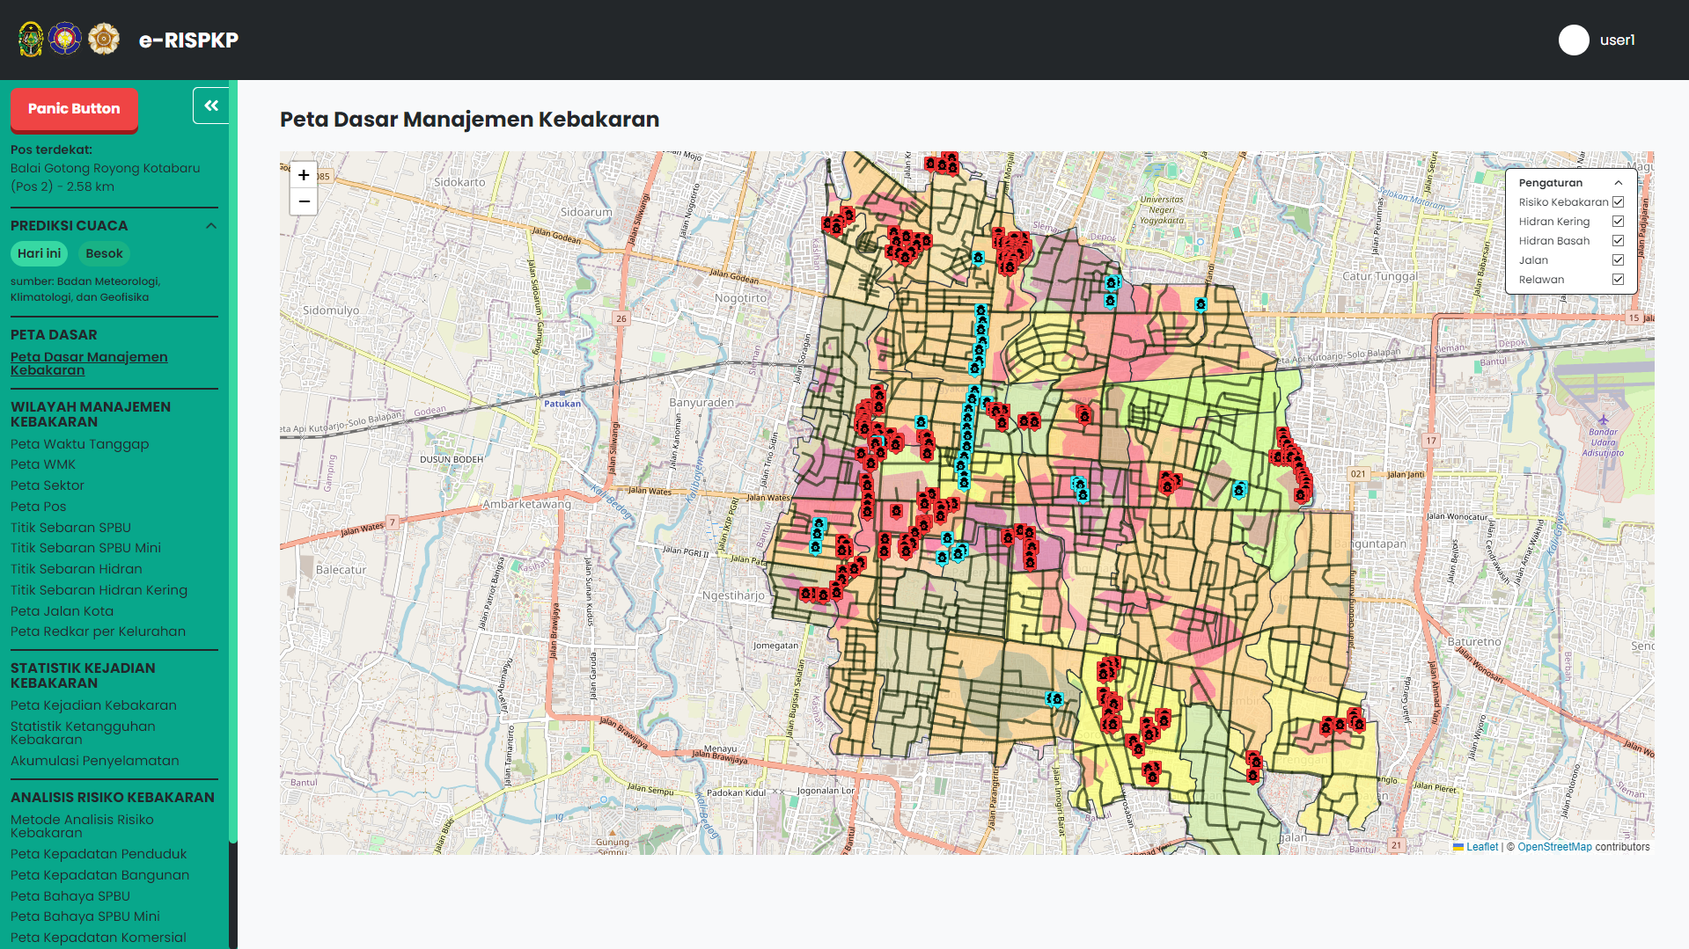Viewport: 1689px width, 949px height.
Task: Toggle the Hidran Kering layer checkbox
Action: [1618, 222]
